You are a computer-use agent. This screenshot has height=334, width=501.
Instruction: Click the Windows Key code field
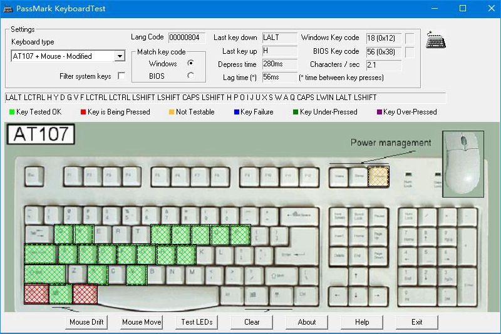point(383,38)
